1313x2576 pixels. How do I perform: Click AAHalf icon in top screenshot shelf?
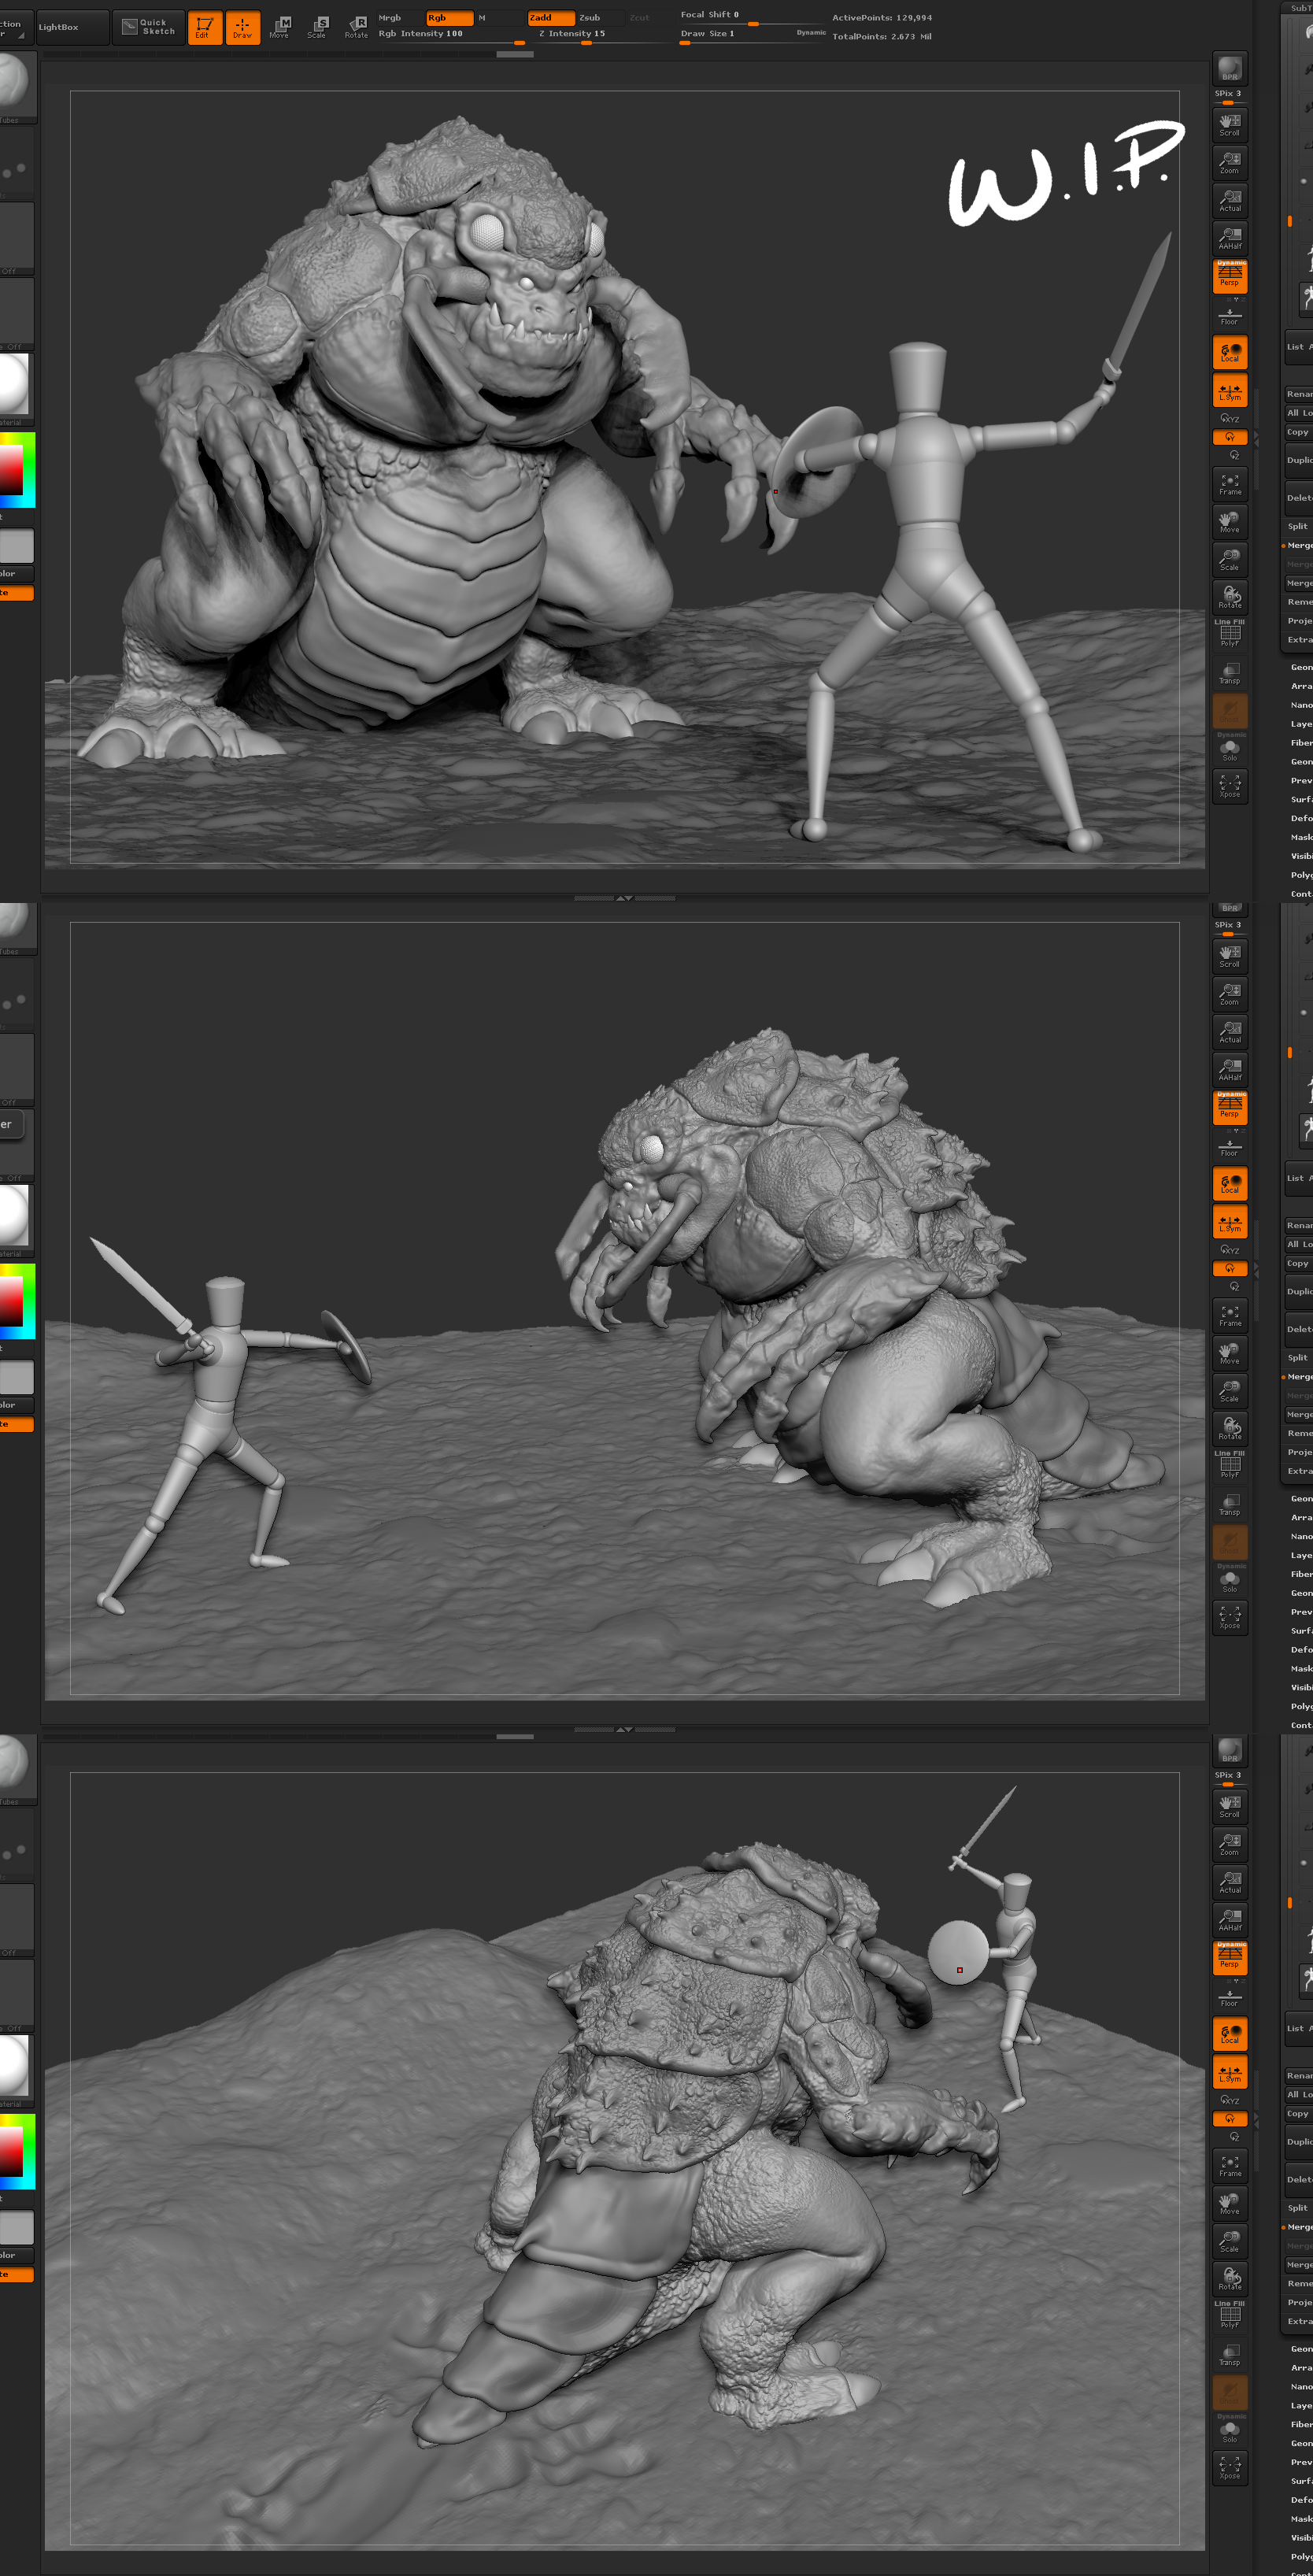point(1230,239)
